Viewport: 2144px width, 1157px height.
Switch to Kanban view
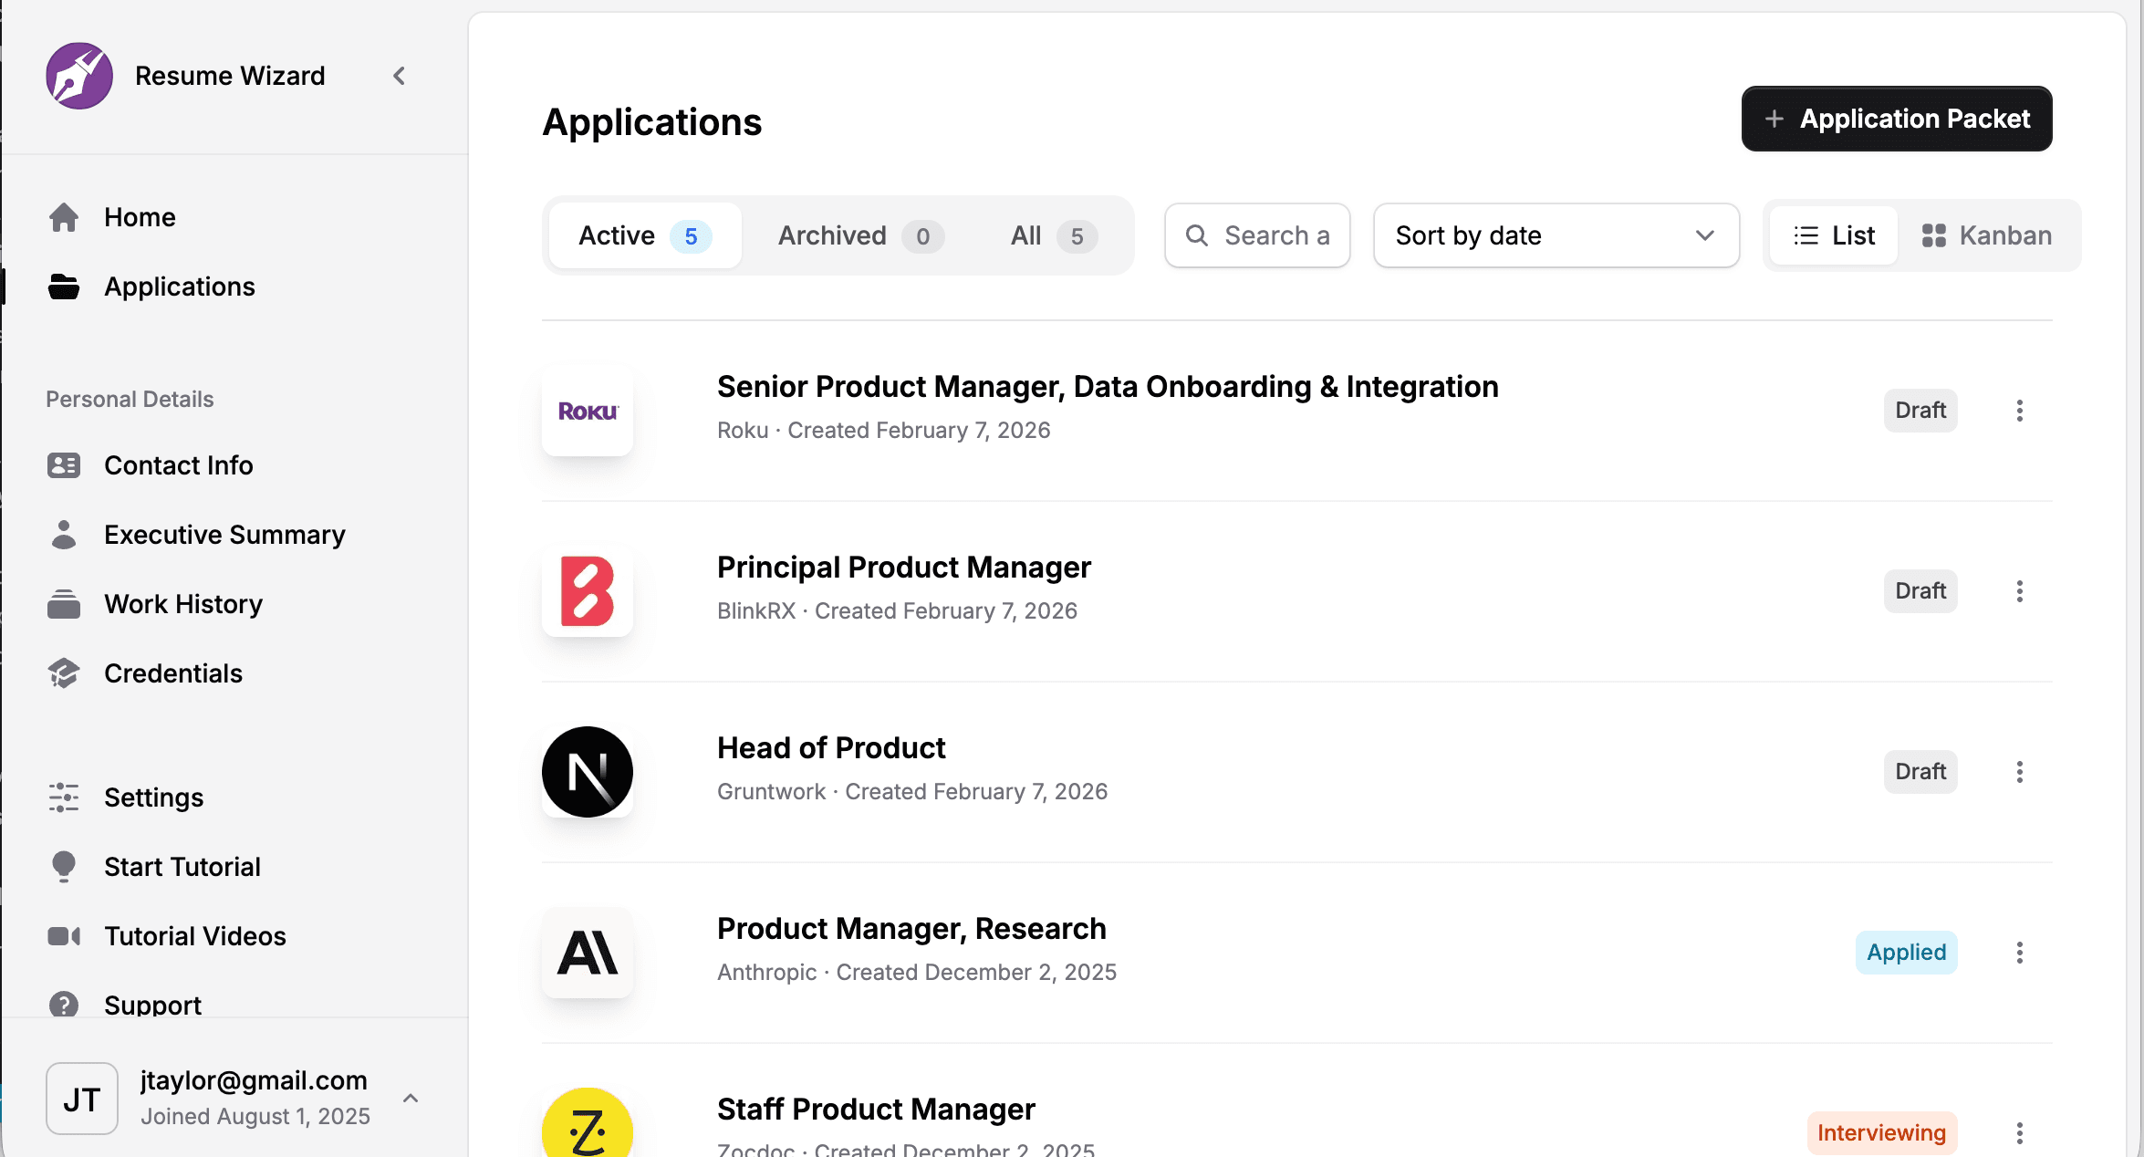(x=1986, y=235)
